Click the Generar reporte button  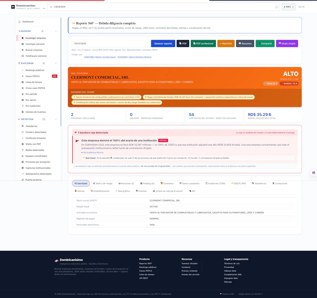pos(163,44)
